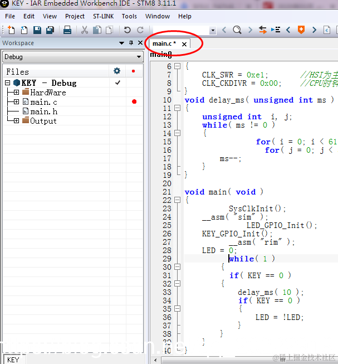338x364 pixels.
Task: Click the Save All toolbar icon
Action: pyautogui.click(x=50, y=30)
